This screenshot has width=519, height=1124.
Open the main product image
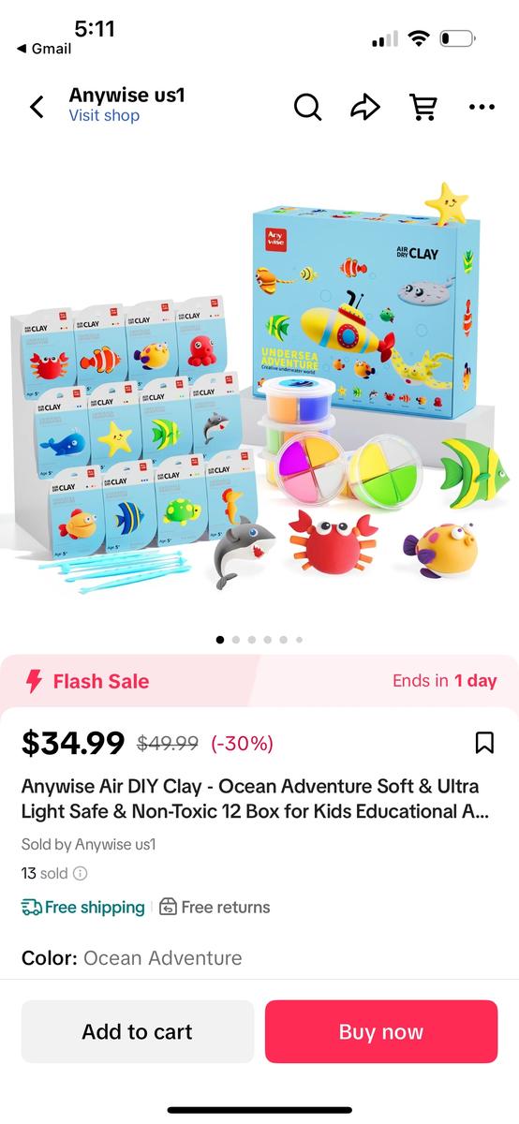pyautogui.click(x=259, y=393)
